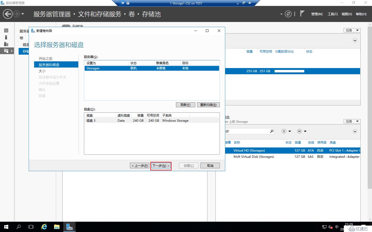Viewport: 372px width, 232px height.
Task: Open the 视图(V) menu
Action: point(347,14)
